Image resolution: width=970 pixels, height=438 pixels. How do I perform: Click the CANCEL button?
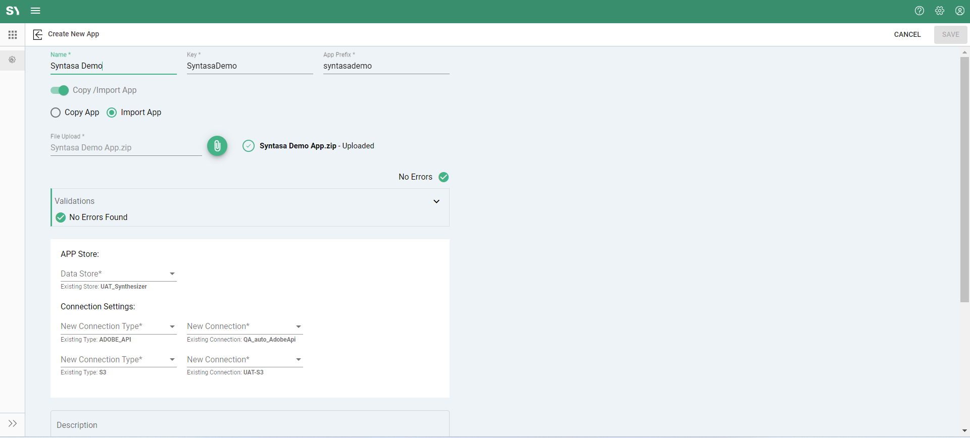click(907, 34)
